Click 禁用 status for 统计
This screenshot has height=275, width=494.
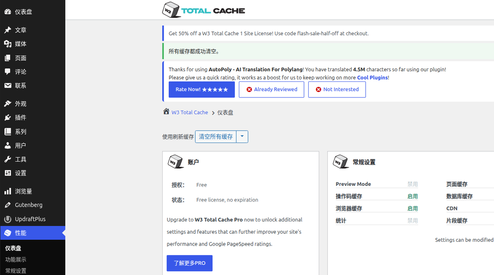coord(412,221)
